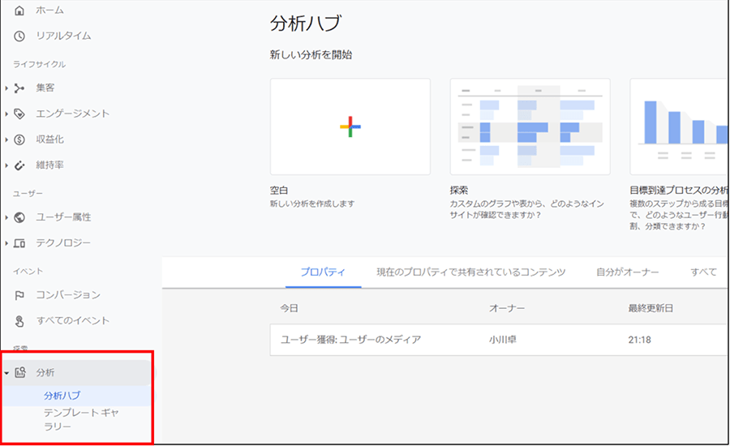Open the すべて tab

tap(703, 272)
